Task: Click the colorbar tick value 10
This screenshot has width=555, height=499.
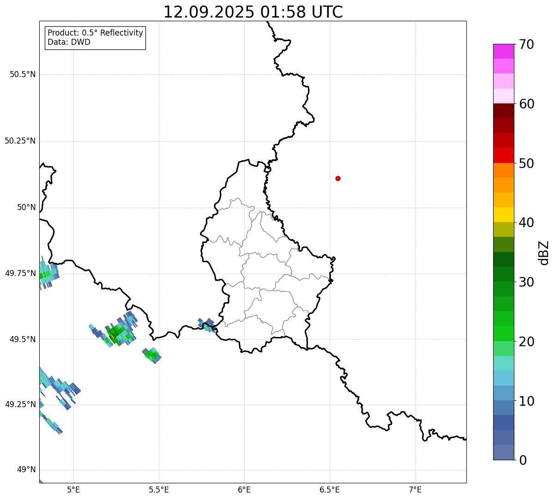Action: (526, 401)
